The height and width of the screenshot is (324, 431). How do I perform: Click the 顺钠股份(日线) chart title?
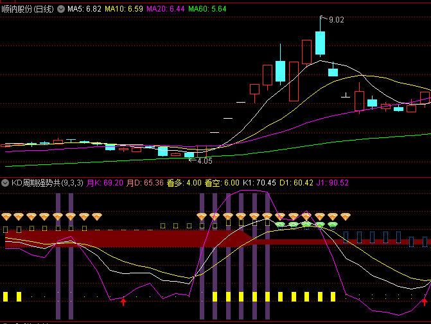28,9
